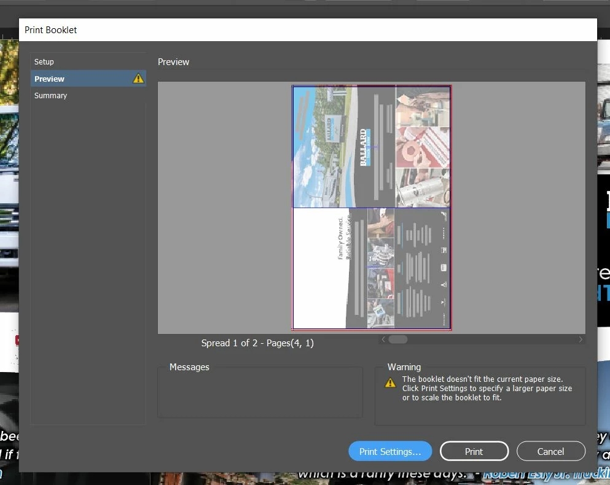Open Print Settings to change the paper size
610x485 pixels.
pos(390,451)
